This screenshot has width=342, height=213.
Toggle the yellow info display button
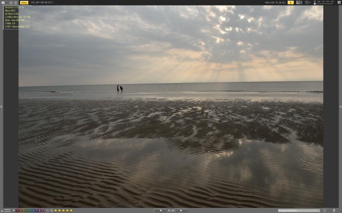click(291, 3)
